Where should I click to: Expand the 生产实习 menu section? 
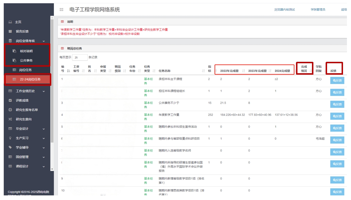(44, 138)
